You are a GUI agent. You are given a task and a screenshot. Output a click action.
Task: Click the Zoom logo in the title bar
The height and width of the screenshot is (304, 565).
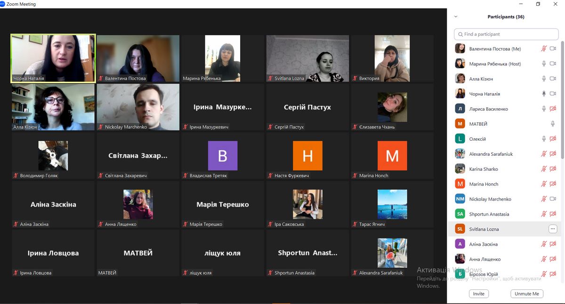3,4
